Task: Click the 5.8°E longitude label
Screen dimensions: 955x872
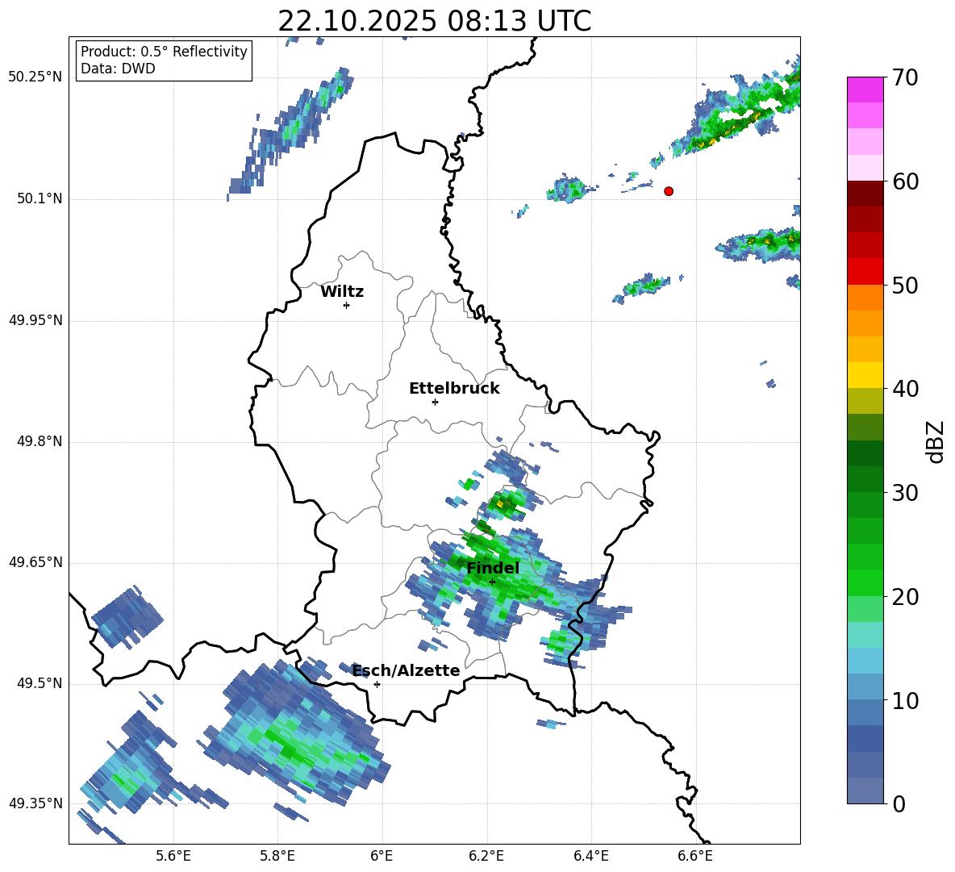Action: pos(277,857)
